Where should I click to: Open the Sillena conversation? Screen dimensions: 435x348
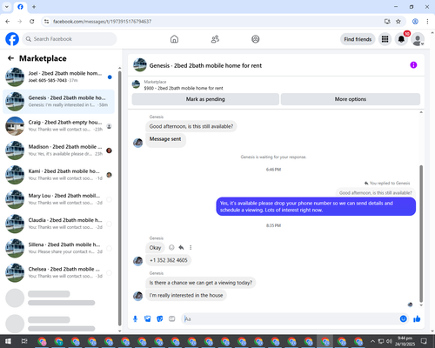(58, 248)
